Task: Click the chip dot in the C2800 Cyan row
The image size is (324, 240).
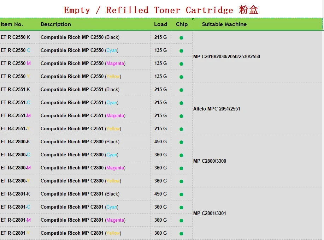Action: point(181,155)
